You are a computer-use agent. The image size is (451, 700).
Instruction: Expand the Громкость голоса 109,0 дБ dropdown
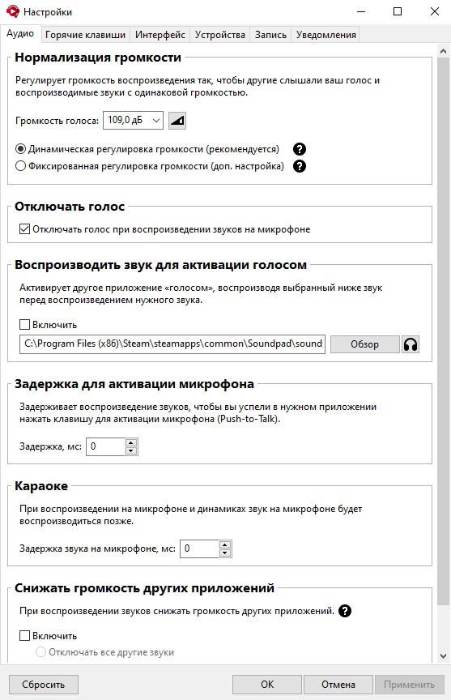coord(133,120)
